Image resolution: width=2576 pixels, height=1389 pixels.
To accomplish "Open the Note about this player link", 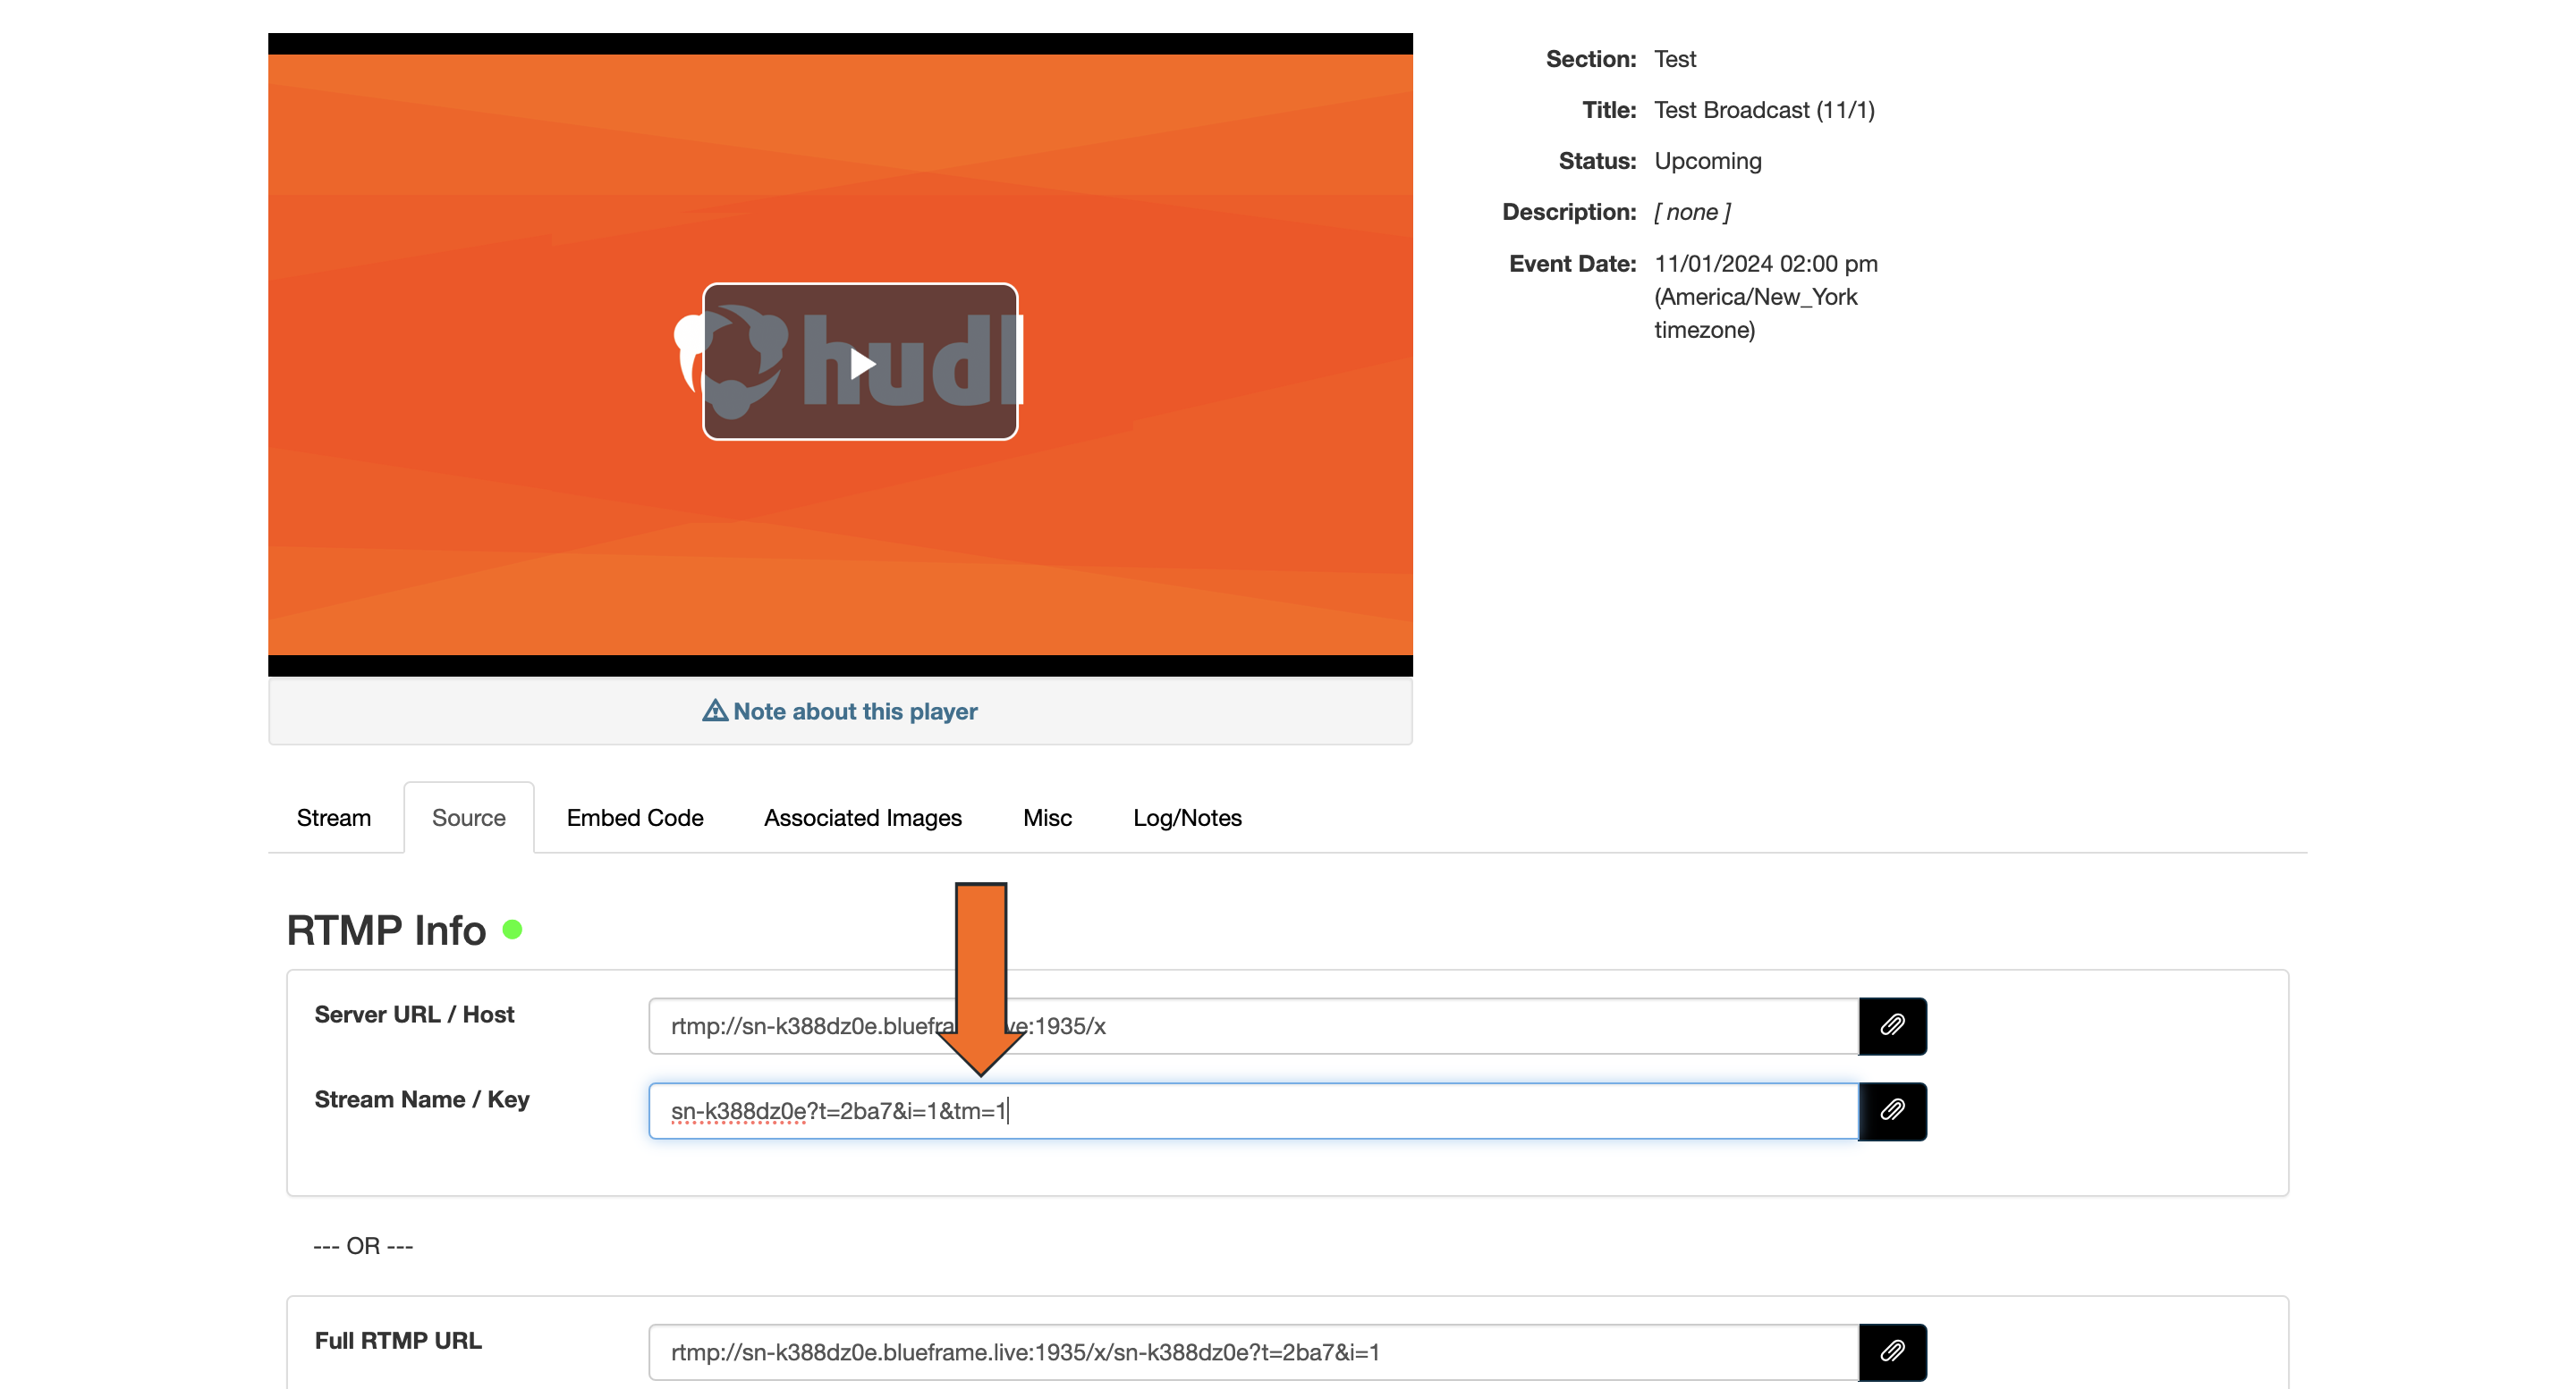I will click(856, 711).
